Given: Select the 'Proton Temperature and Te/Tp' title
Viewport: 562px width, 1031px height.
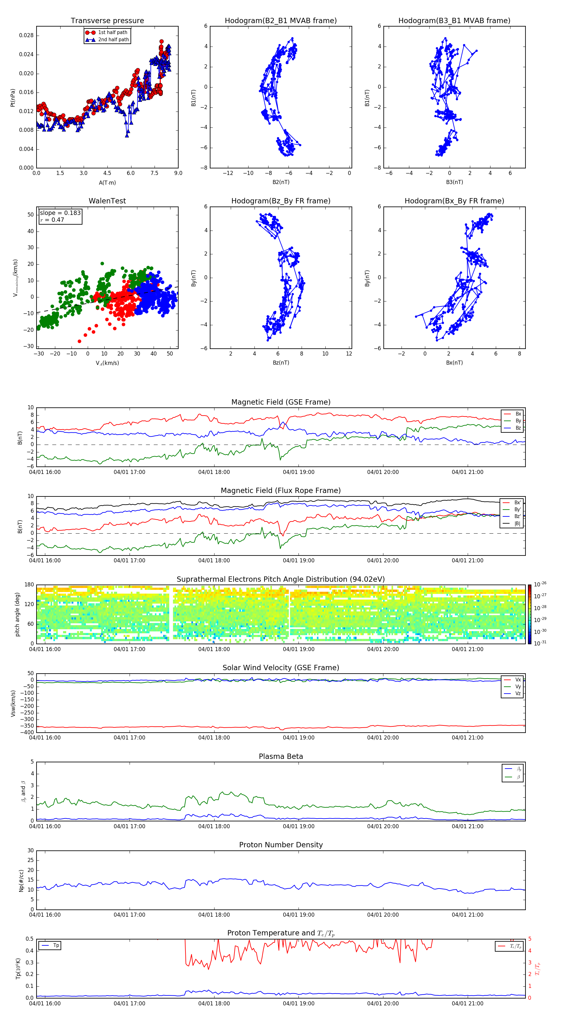Looking at the screenshot, I should coord(281,933).
